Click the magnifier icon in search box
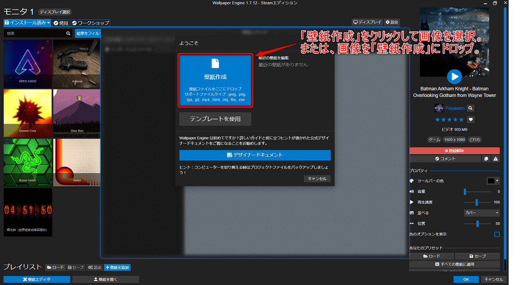 (68, 33)
